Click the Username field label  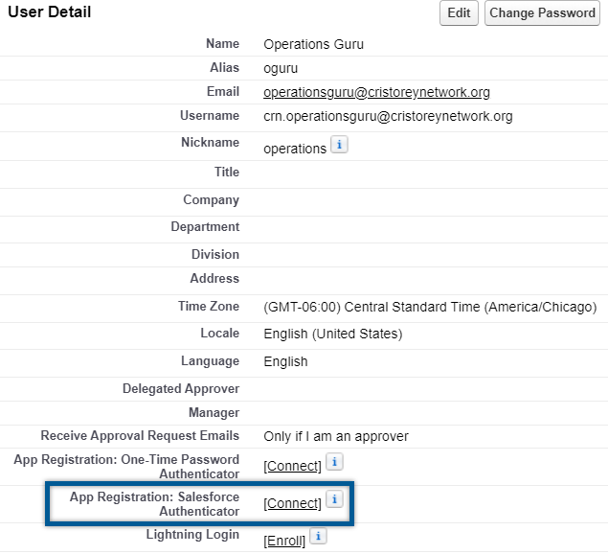[210, 115]
